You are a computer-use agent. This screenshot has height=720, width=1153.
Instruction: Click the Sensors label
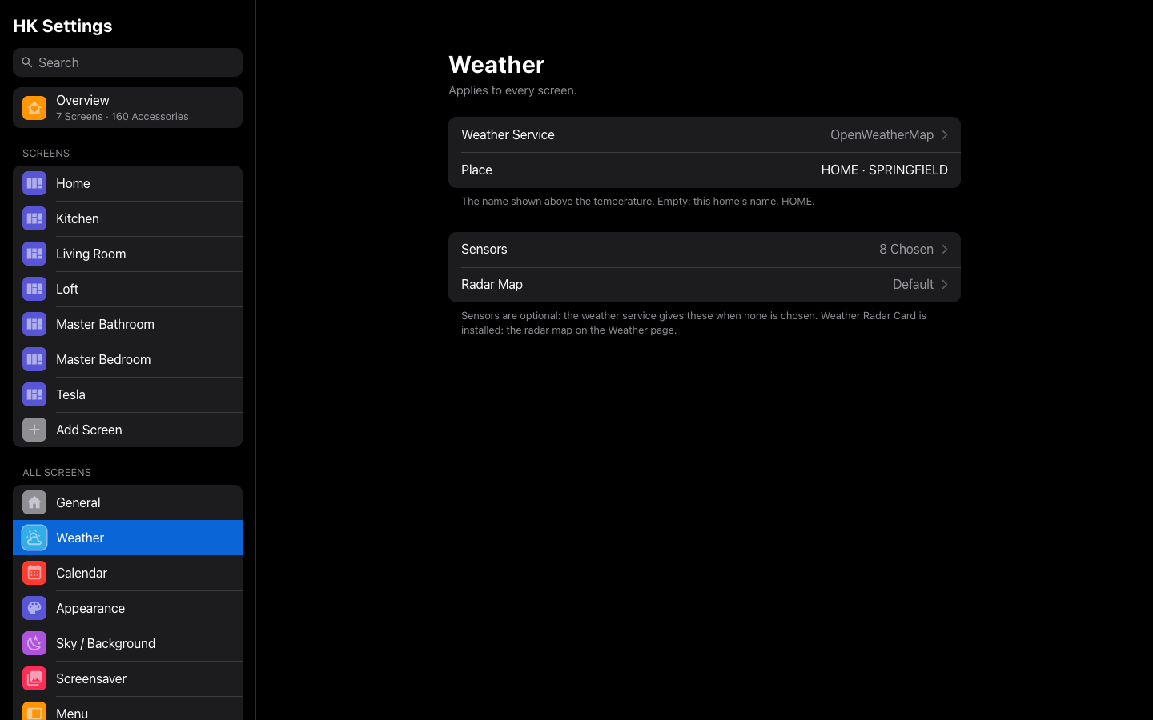[x=484, y=249]
